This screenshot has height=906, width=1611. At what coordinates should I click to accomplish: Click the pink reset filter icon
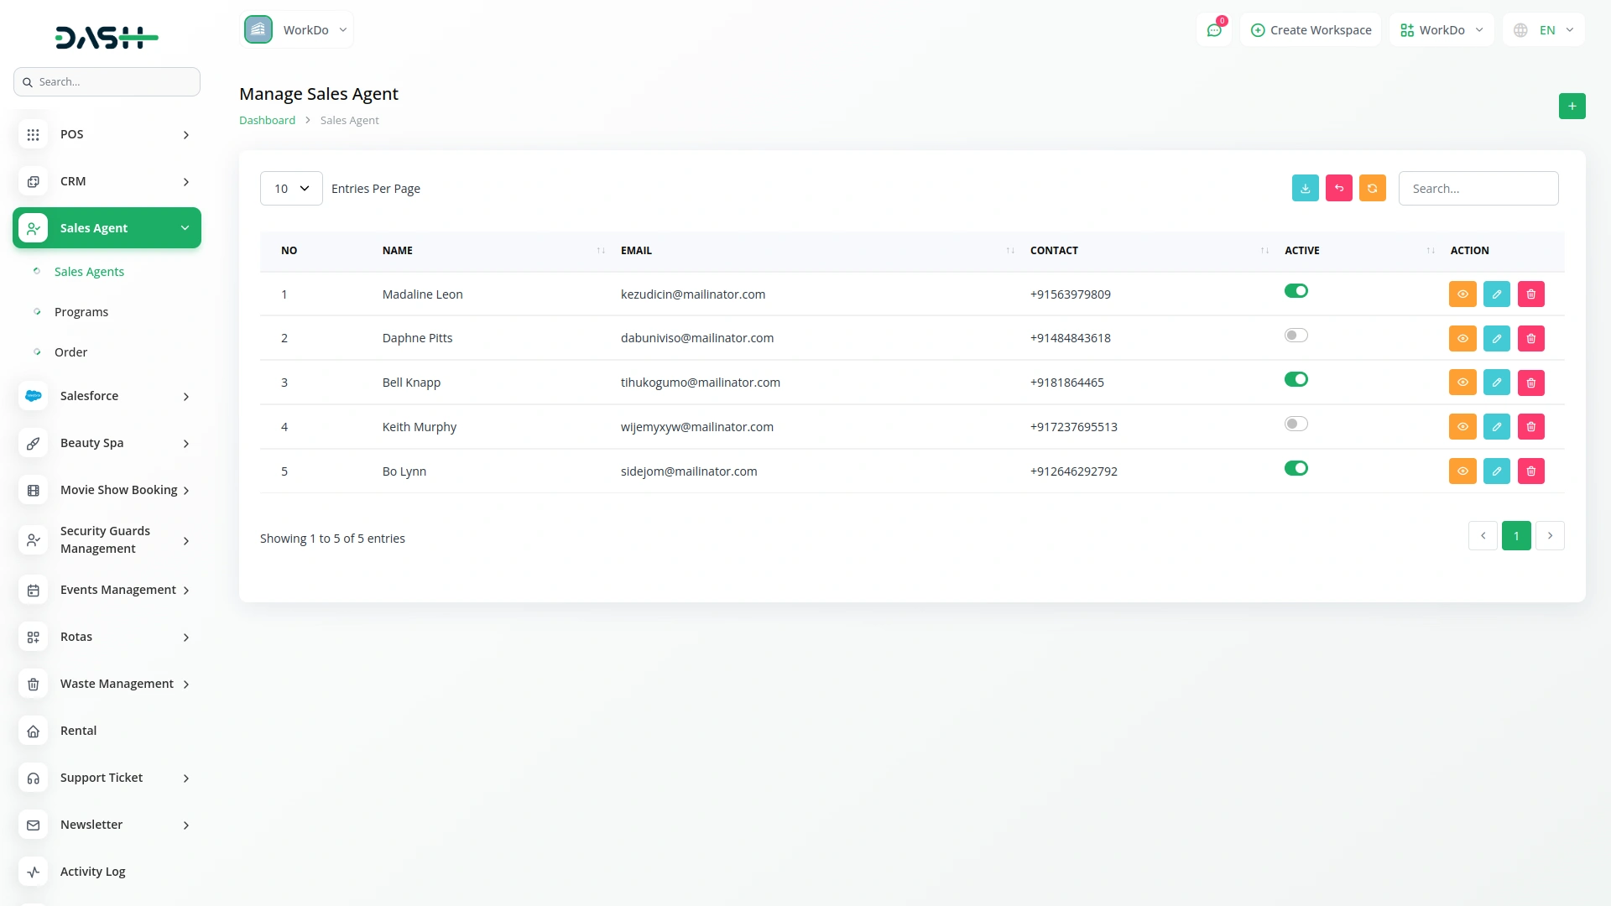[1338, 189]
